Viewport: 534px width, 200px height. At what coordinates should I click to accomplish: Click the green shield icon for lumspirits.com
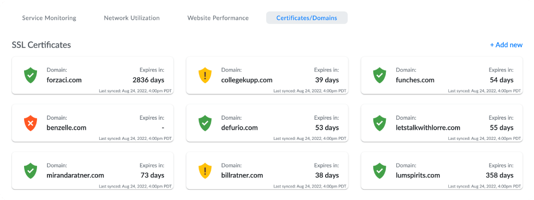click(380, 171)
